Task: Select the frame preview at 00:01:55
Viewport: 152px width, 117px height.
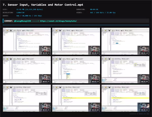Action: click(27, 70)
